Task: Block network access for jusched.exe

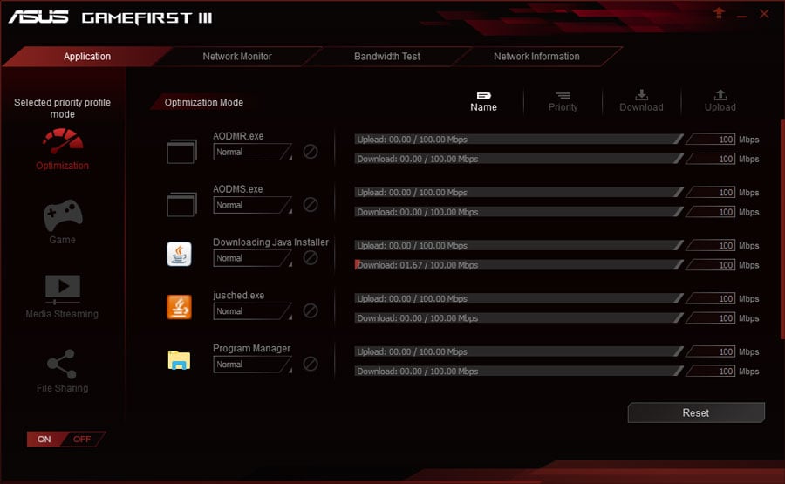Action: [311, 310]
